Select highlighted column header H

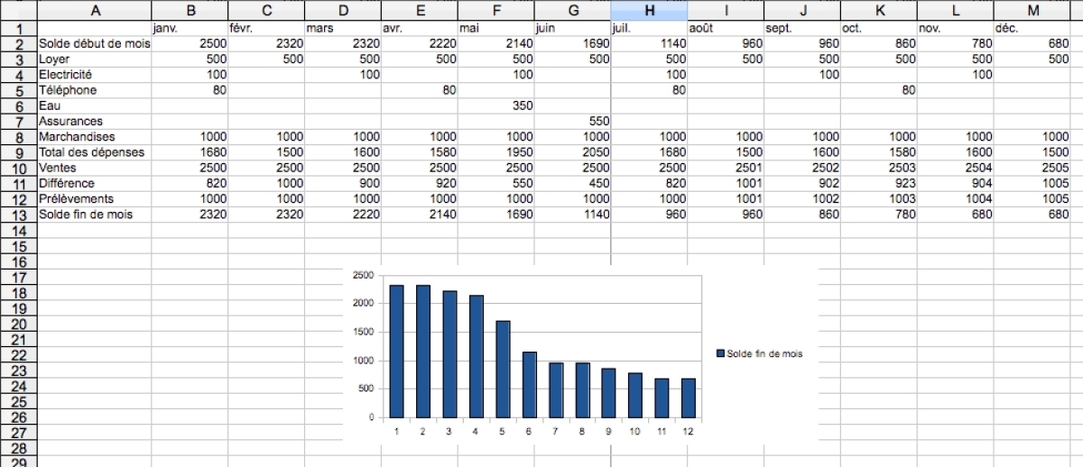tap(649, 10)
